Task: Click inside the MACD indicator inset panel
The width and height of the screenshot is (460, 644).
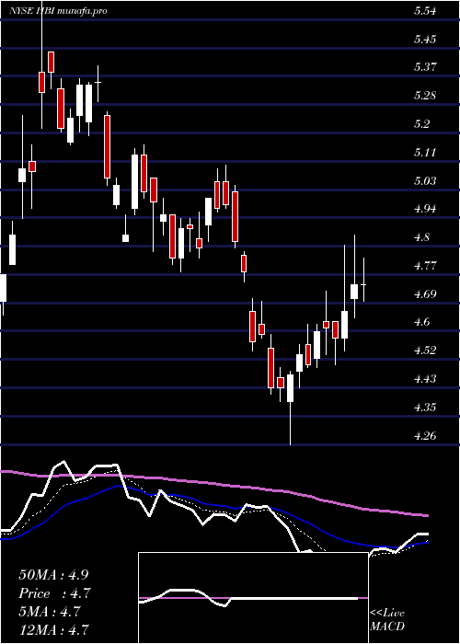Action: point(253,598)
